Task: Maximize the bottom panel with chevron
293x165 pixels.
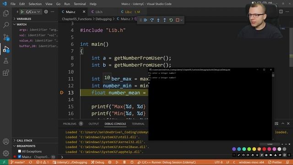Action: (283, 123)
